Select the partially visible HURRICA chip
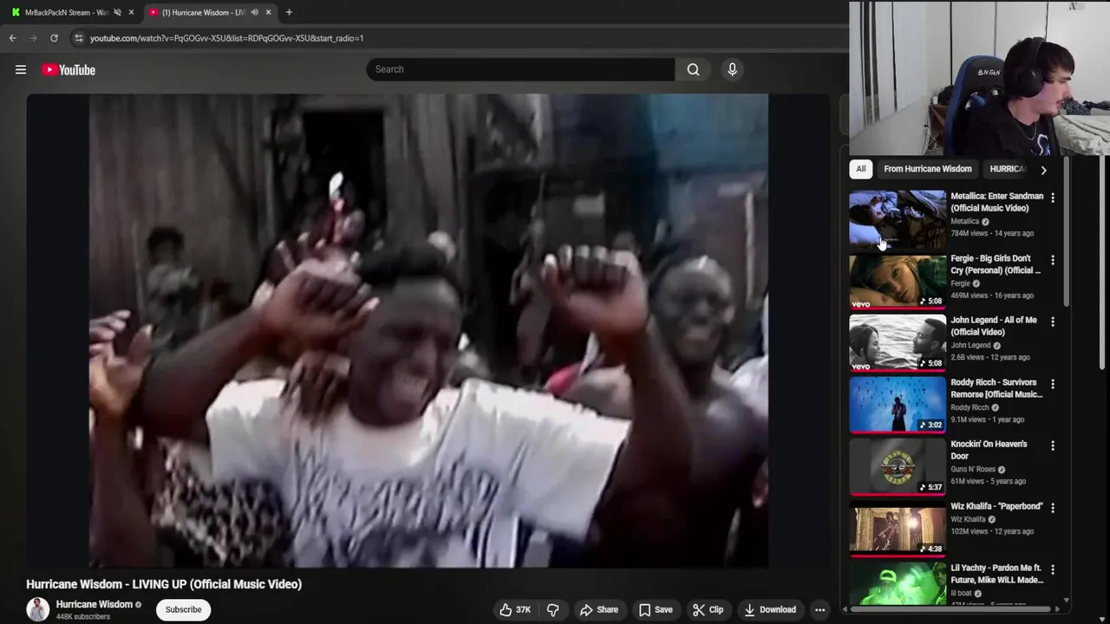 pyautogui.click(x=1008, y=169)
